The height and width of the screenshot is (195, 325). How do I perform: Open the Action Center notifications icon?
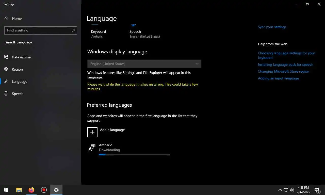(317, 190)
